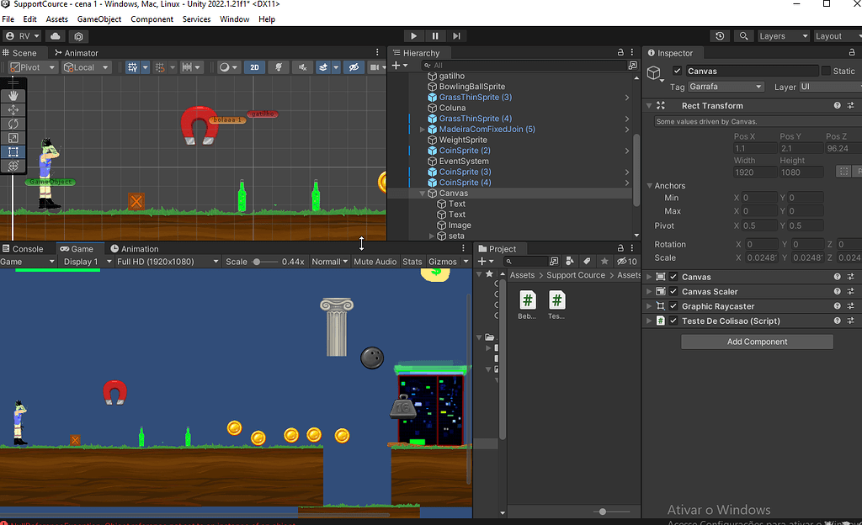The image size is (862, 525).
Task: Toggle the Canvas active checkbox in Inspector
Action: coord(678,70)
